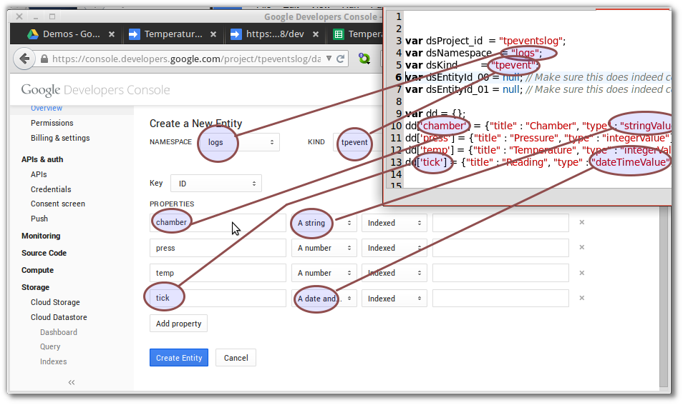The width and height of the screenshot is (683, 405).
Task: Open Credentials in the sidebar
Action: click(x=51, y=189)
